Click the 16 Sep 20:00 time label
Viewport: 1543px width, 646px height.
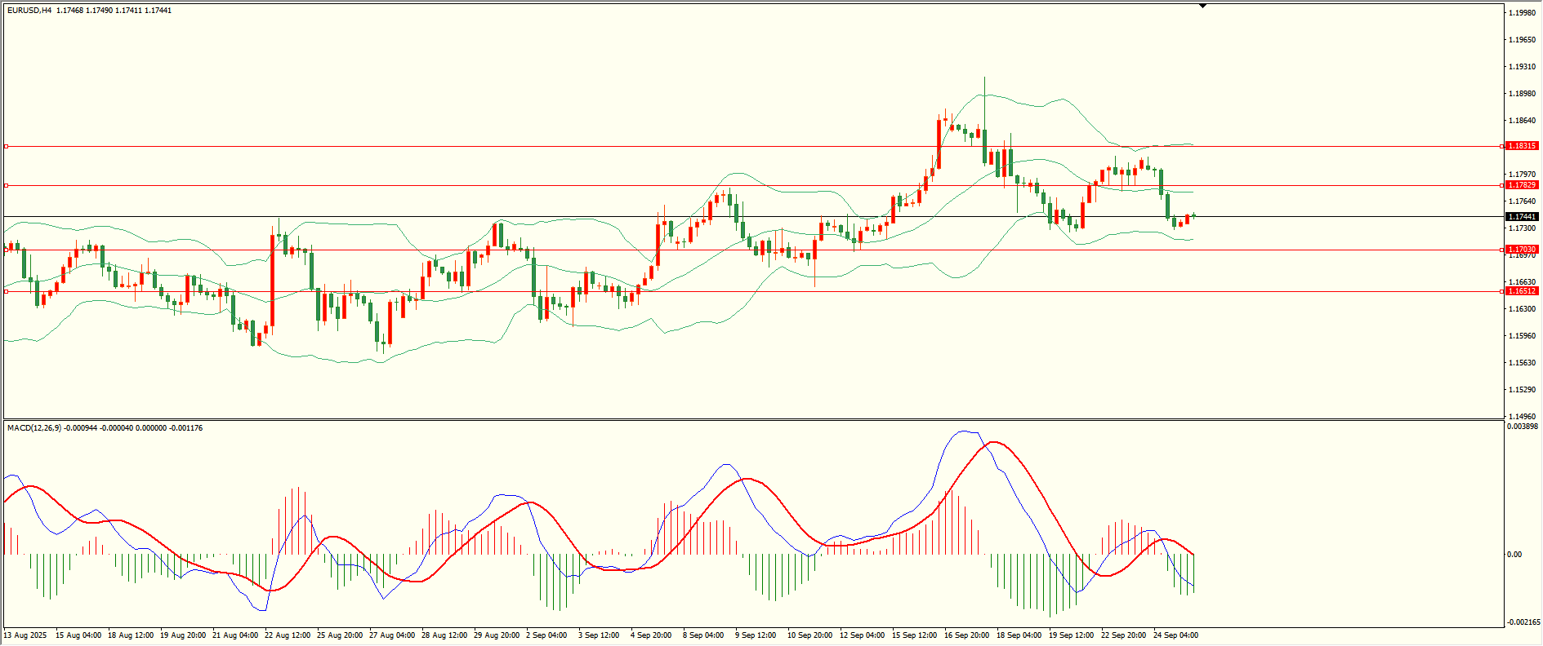coord(967,635)
